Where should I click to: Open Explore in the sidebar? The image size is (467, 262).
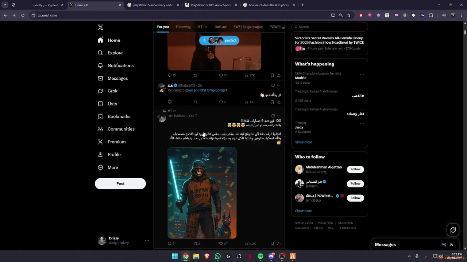point(110,53)
